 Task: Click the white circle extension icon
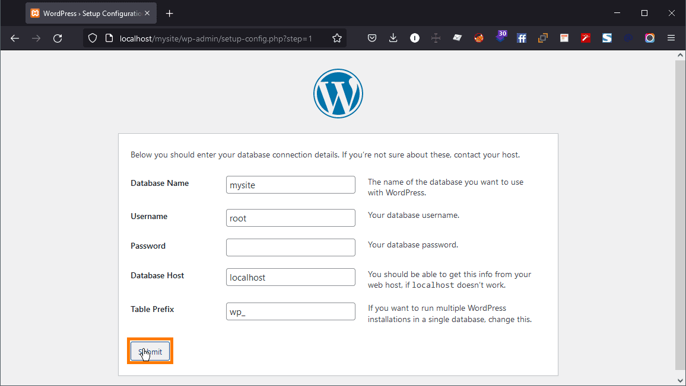coord(415,38)
